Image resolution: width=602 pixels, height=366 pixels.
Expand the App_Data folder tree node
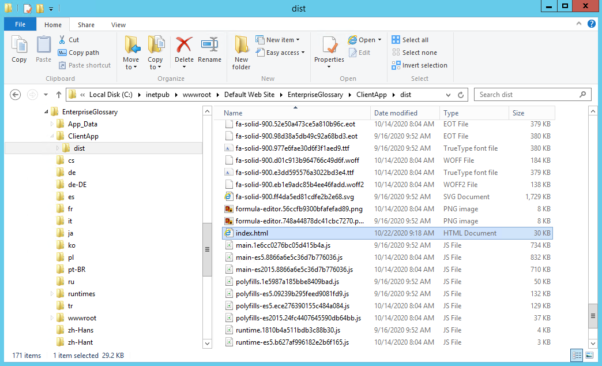[52, 124]
